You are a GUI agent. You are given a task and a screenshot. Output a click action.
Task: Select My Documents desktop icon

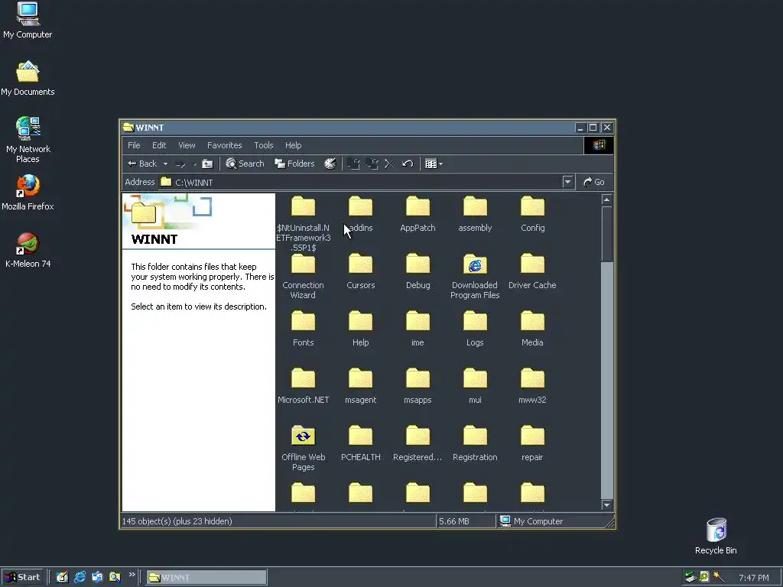tap(28, 79)
